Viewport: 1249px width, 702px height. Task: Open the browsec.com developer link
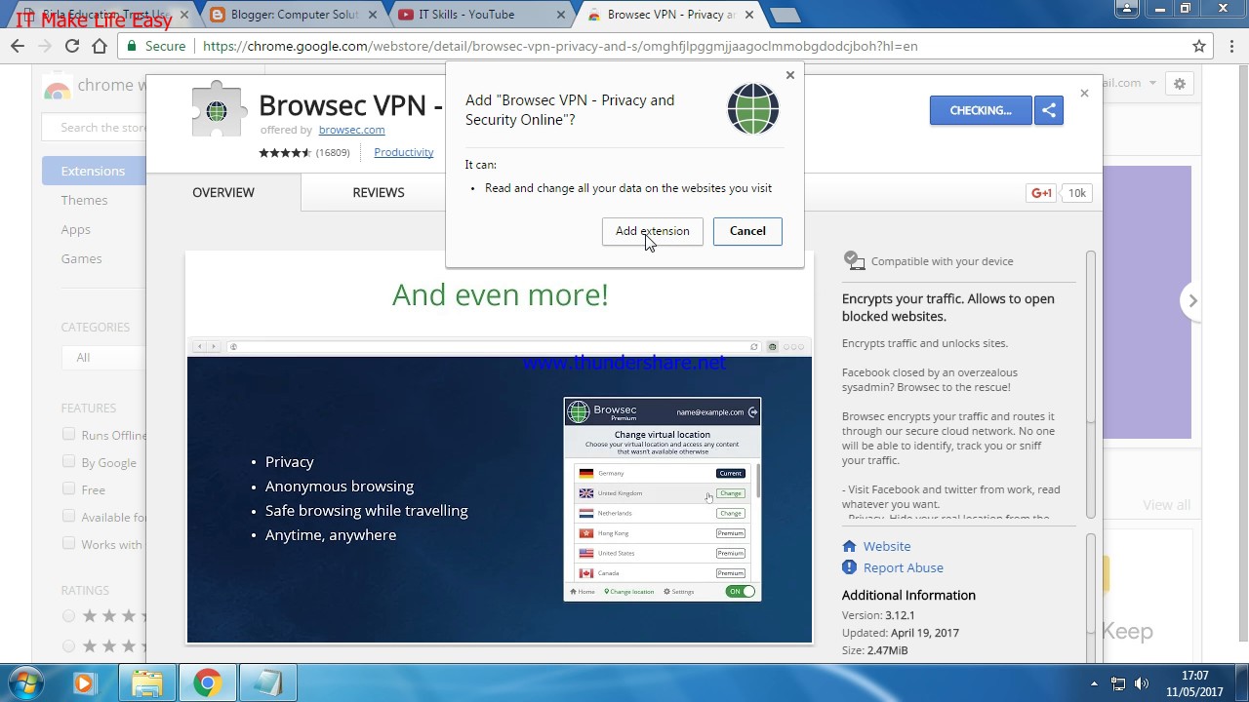coord(351,130)
